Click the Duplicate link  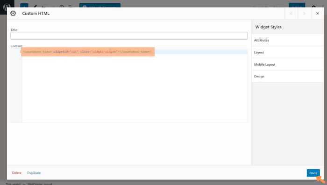tap(34, 173)
